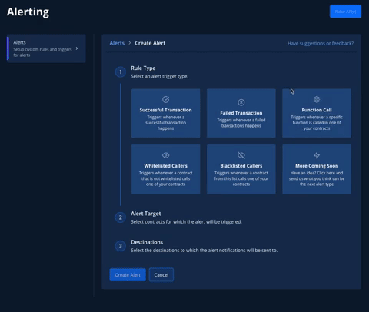Select the Failed Transaction card title
The image size is (369, 312).
tap(241, 113)
